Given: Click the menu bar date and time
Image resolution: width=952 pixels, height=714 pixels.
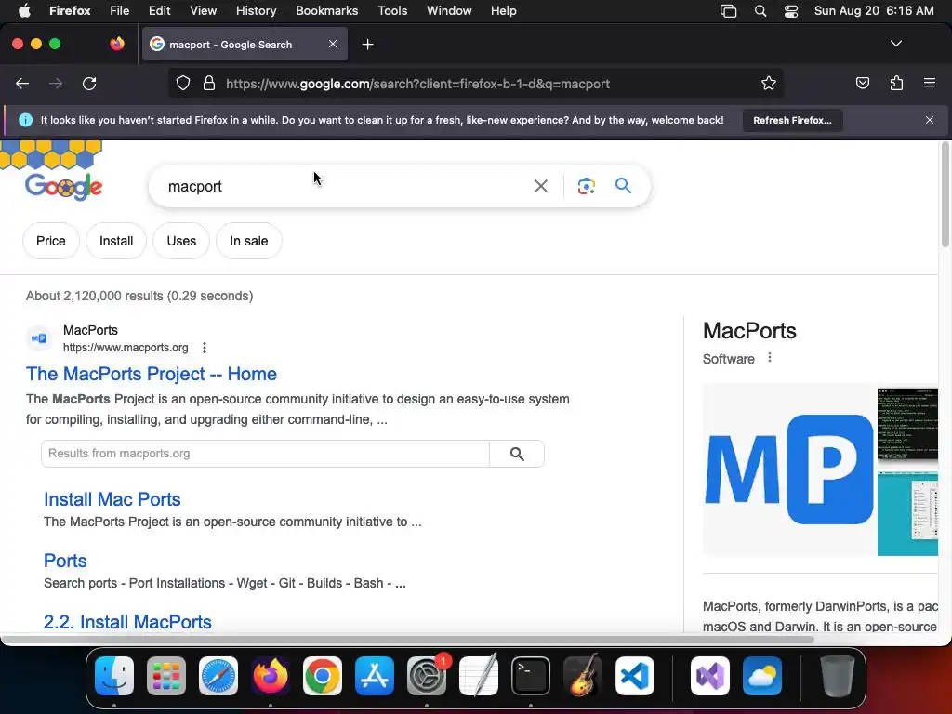Looking at the screenshot, I should click(x=874, y=11).
